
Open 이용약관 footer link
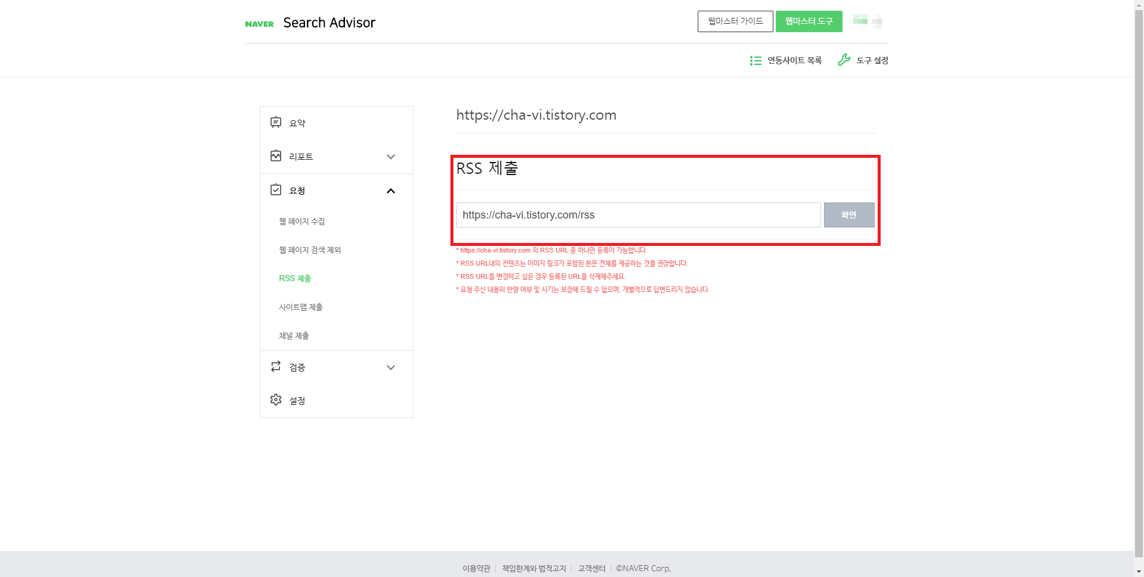pos(477,569)
